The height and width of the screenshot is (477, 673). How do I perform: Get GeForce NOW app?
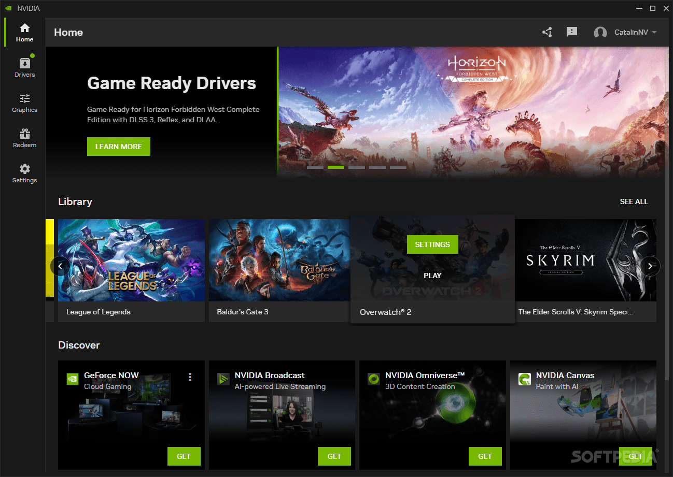(x=184, y=456)
